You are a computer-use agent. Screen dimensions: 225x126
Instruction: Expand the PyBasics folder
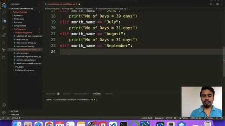click(18, 15)
